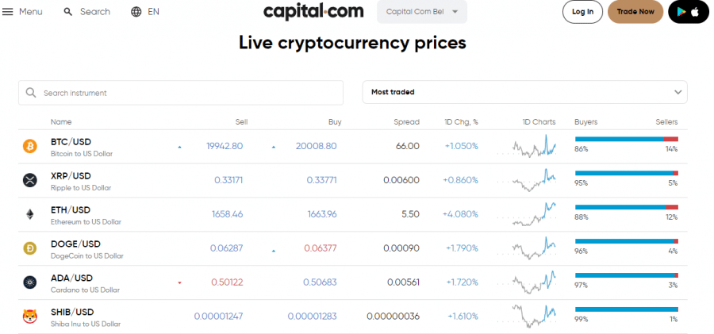Click the Ethereum coin icon
The image size is (714, 334).
coord(30,214)
